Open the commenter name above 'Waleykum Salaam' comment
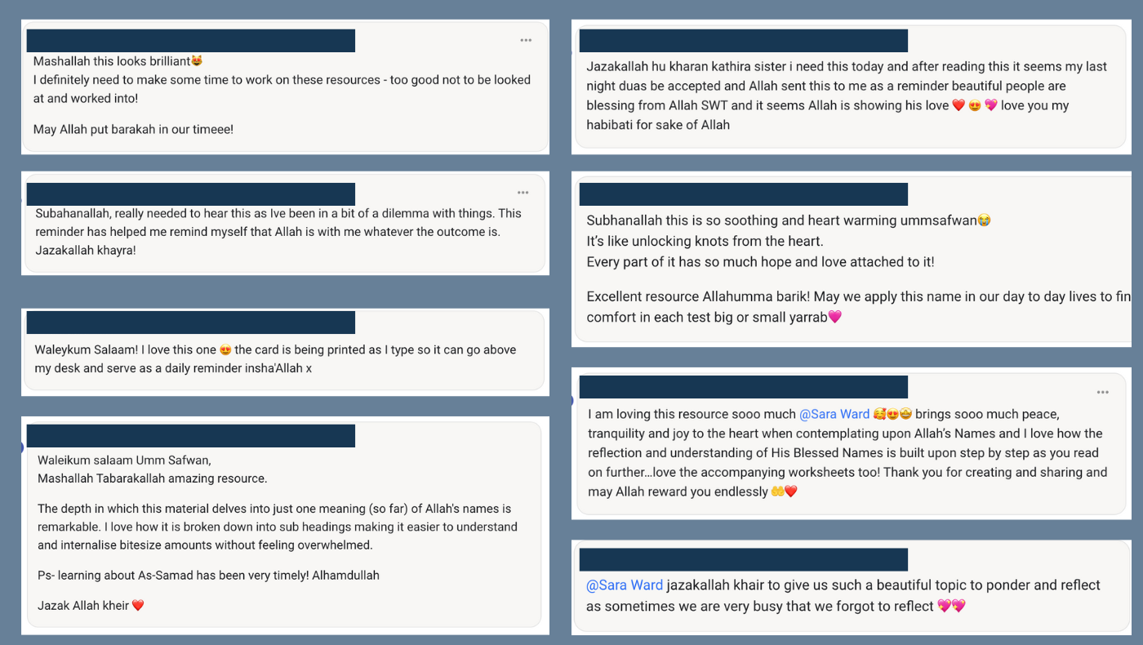This screenshot has width=1143, height=645. click(x=191, y=322)
